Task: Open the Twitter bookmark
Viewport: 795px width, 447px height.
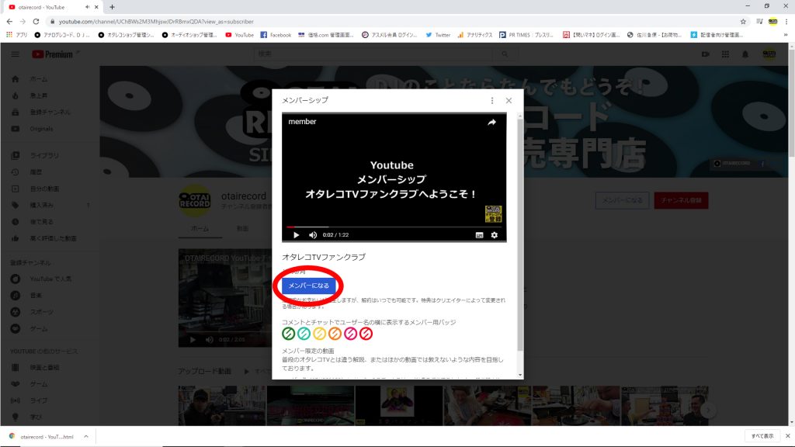Action: [438, 35]
